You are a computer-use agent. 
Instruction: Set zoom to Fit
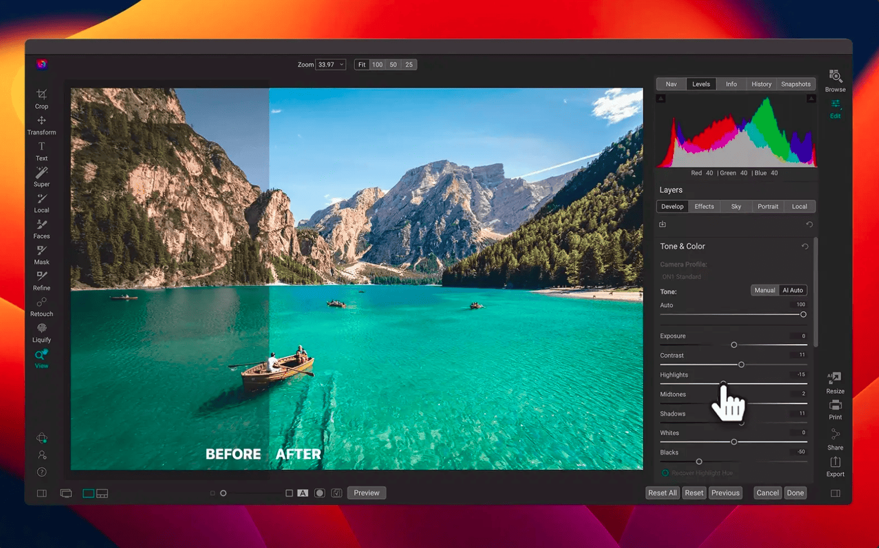point(362,64)
